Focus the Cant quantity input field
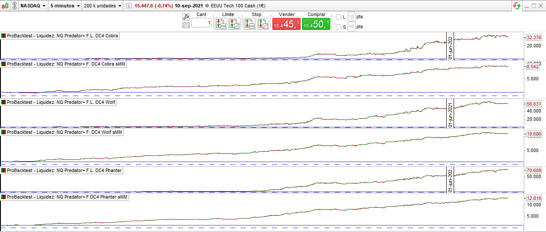 pos(201,23)
